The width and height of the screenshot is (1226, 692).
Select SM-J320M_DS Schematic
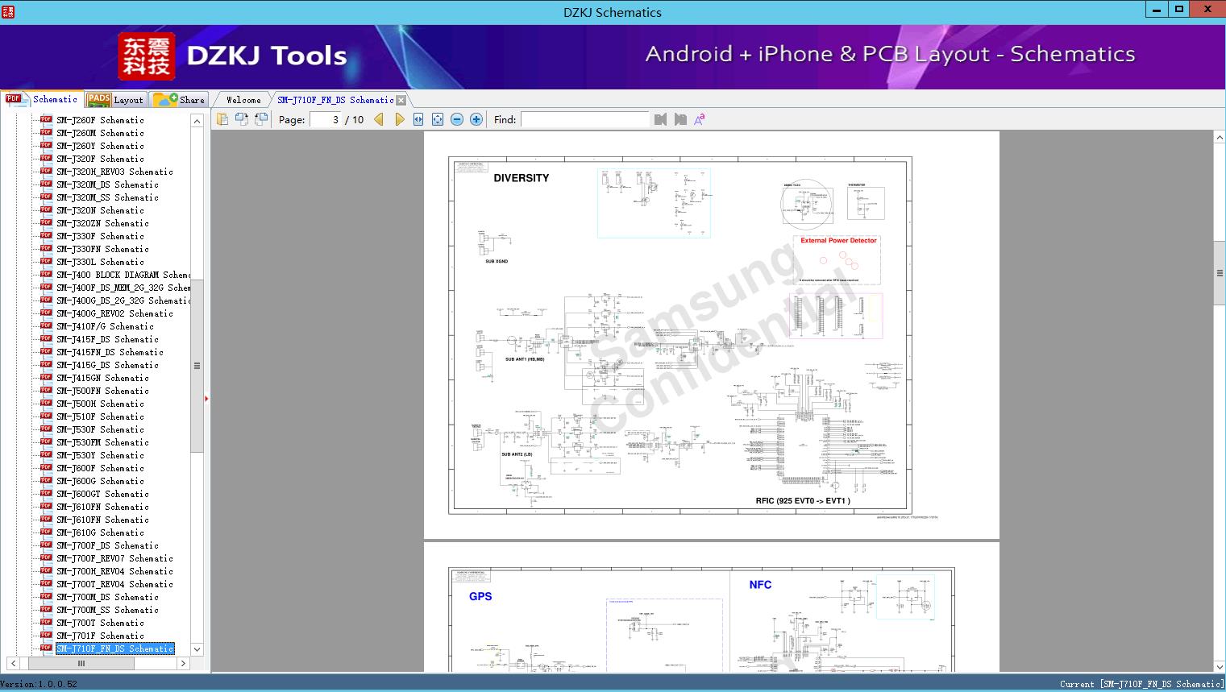(x=107, y=184)
